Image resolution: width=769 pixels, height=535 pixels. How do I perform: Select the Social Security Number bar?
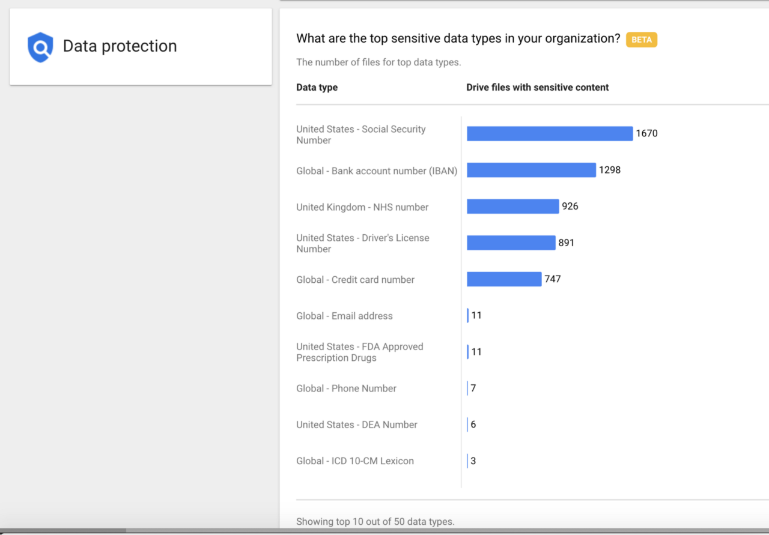pyautogui.click(x=549, y=134)
